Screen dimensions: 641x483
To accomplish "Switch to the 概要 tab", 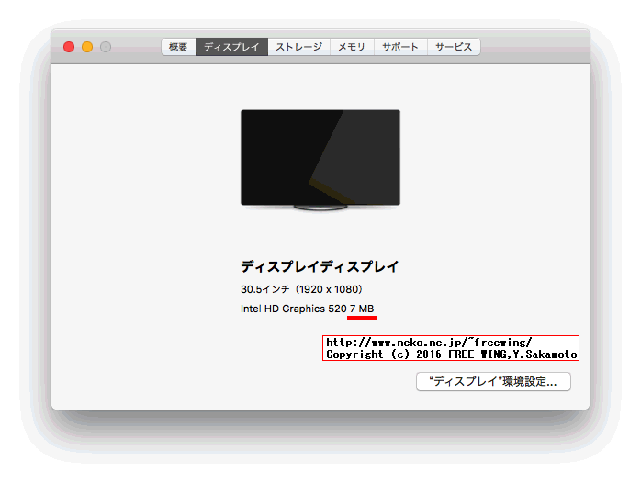I will (x=179, y=47).
